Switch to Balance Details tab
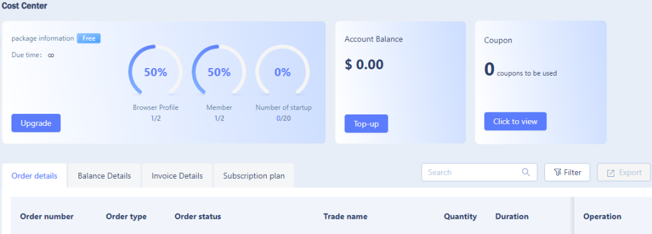This screenshot has height=234, width=652. (x=104, y=175)
